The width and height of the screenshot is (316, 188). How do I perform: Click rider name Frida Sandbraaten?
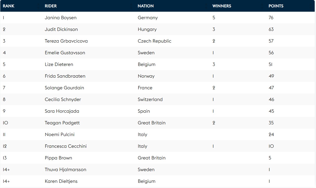65,76
